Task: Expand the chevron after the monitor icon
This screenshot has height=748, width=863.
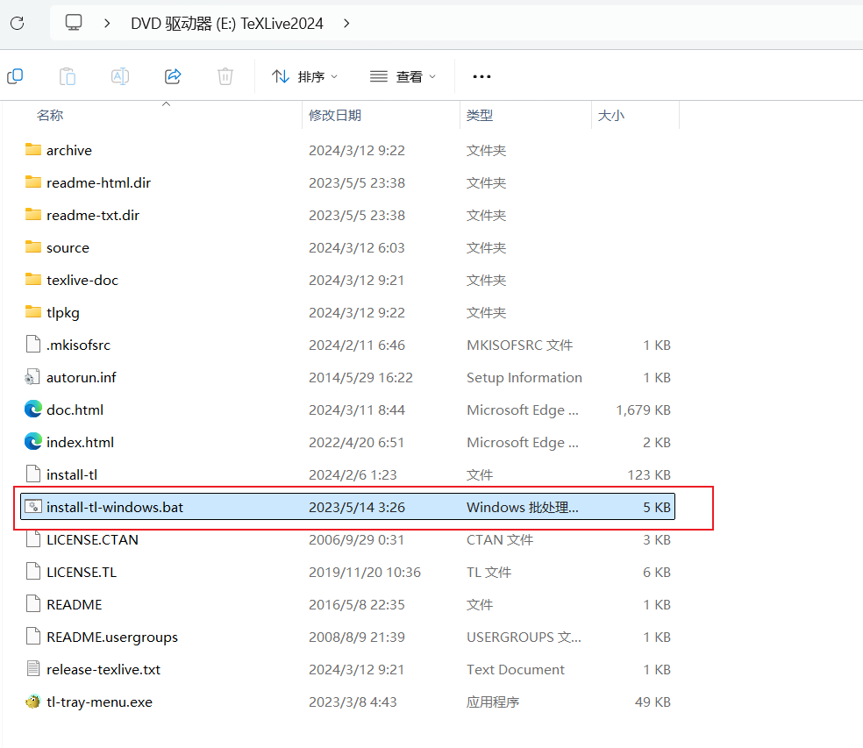Action: 107,23
